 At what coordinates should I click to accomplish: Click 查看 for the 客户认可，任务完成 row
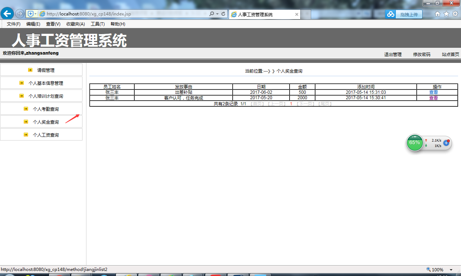pyautogui.click(x=434, y=98)
